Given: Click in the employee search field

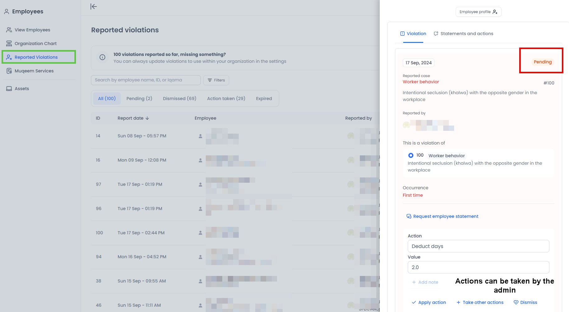Looking at the screenshot, I should tap(146, 80).
